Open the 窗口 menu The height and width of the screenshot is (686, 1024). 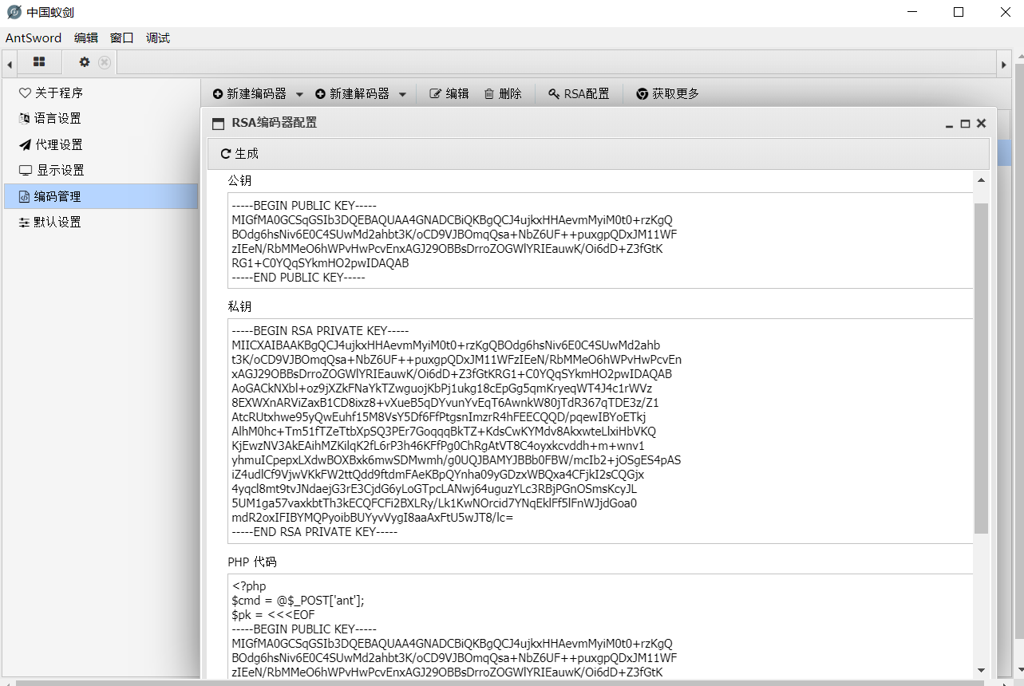pos(122,38)
